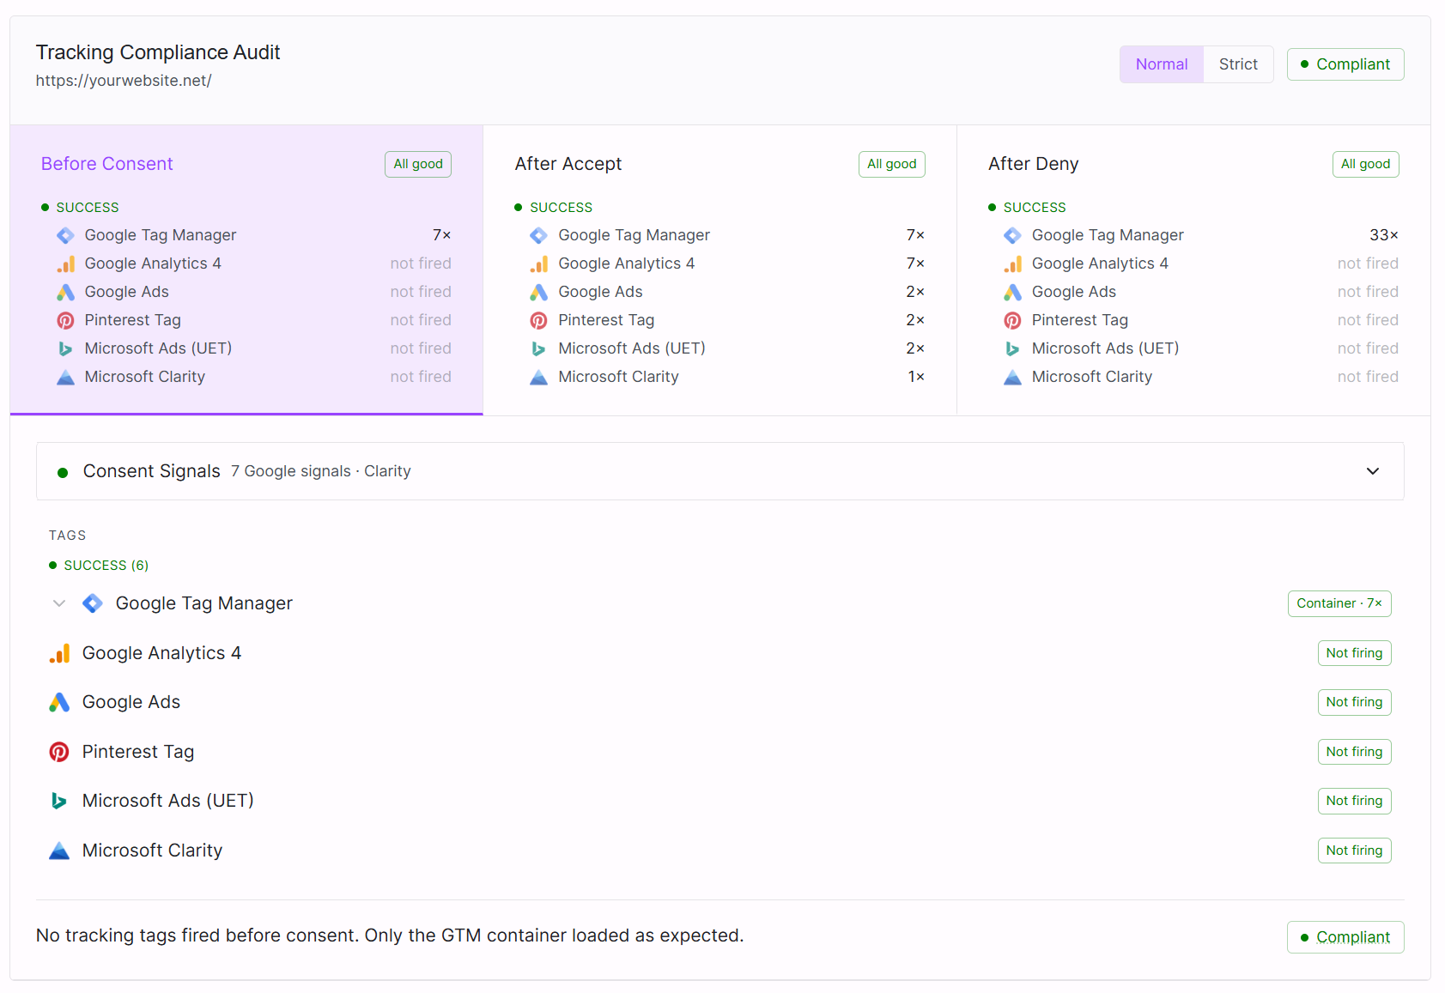Expand the Consent Signals chevron
This screenshot has height=993, width=1445.
click(1373, 471)
